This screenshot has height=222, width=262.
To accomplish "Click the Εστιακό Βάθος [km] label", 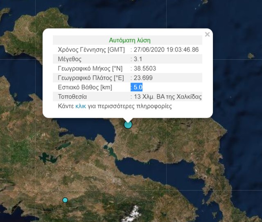I will pos(85,87).
